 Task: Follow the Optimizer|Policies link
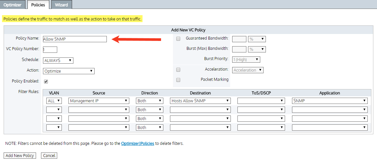pyautogui.click(x=138, y=144)
